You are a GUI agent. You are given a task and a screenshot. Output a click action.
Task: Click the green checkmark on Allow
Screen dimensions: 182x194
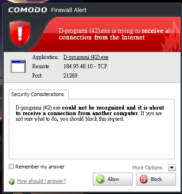coord(100,179)
